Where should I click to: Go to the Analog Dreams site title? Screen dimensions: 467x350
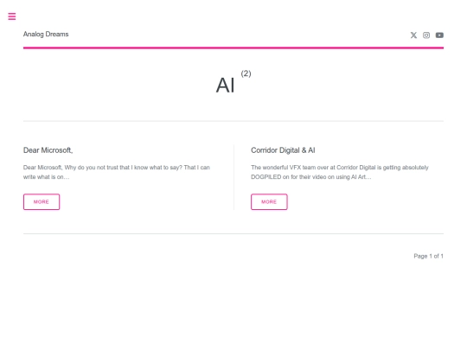pyautogui.click(x=46, y=35)
